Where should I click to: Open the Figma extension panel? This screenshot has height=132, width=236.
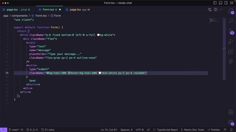(x=231, y=62)
